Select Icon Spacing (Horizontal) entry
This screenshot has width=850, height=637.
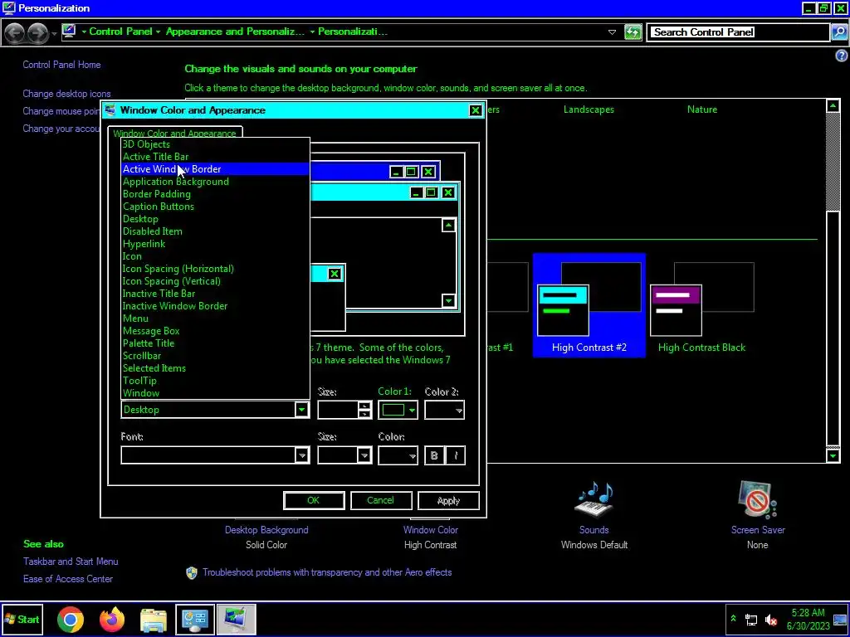pos(215,269)
